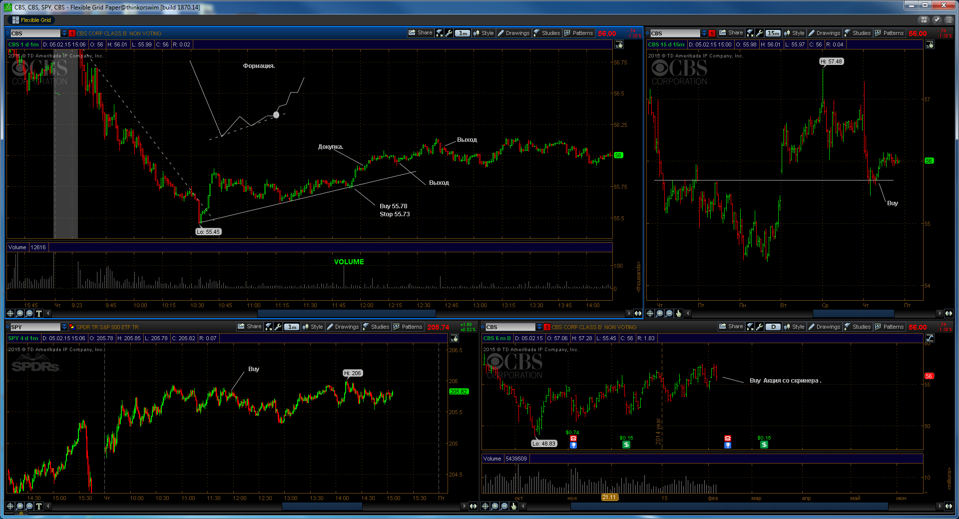Open the Flexible Grid tab
959x519 pixels.
click(31, 20)
